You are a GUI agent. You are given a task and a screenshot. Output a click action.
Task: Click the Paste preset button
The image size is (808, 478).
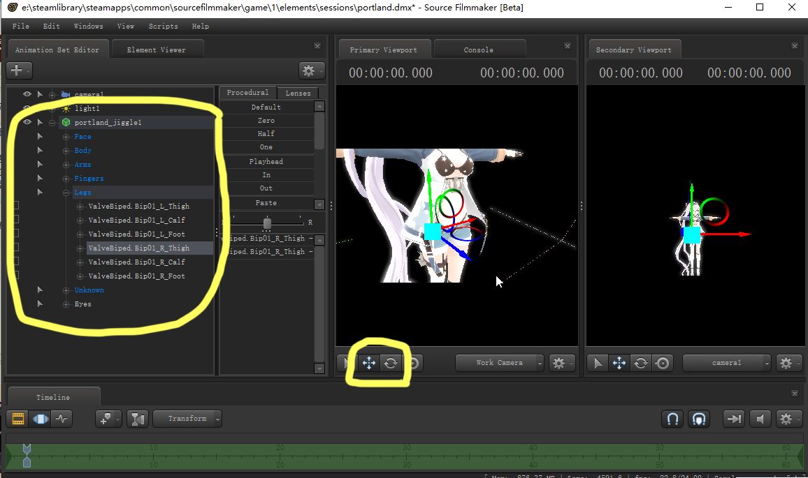(266, 203)
